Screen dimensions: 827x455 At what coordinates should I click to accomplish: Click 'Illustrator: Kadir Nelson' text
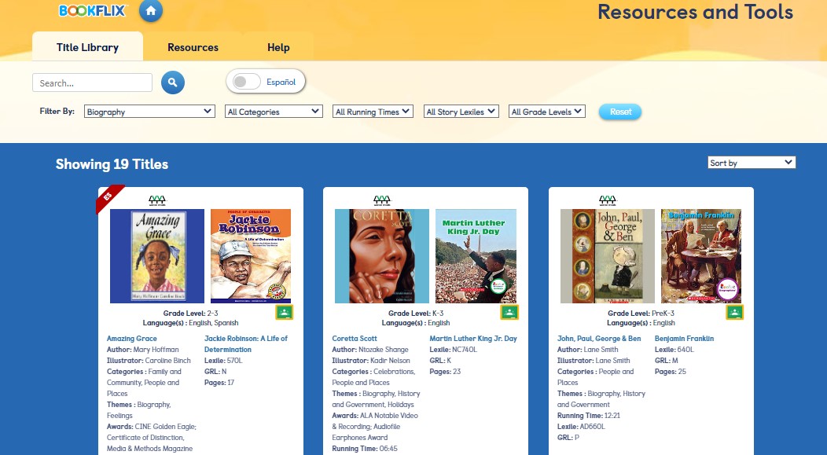[371, 361]
